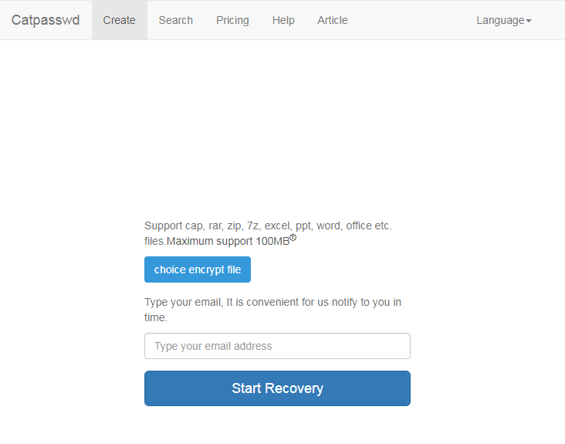Screen dimensions: 565x444
Task: Focus the email address input field
Action: [277, 346]
